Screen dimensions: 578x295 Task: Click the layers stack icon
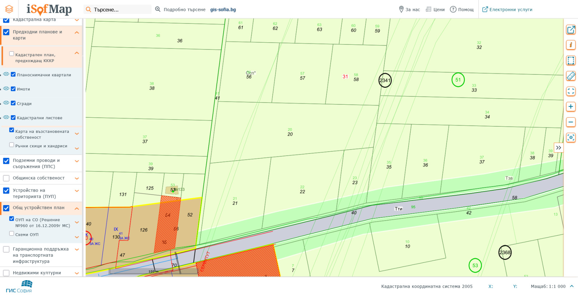(x=9, y=9)
